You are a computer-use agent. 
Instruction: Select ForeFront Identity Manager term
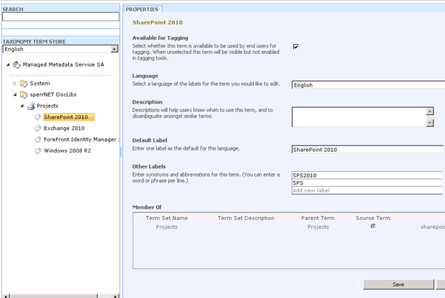pyautogui.click(x=81, y=139)
